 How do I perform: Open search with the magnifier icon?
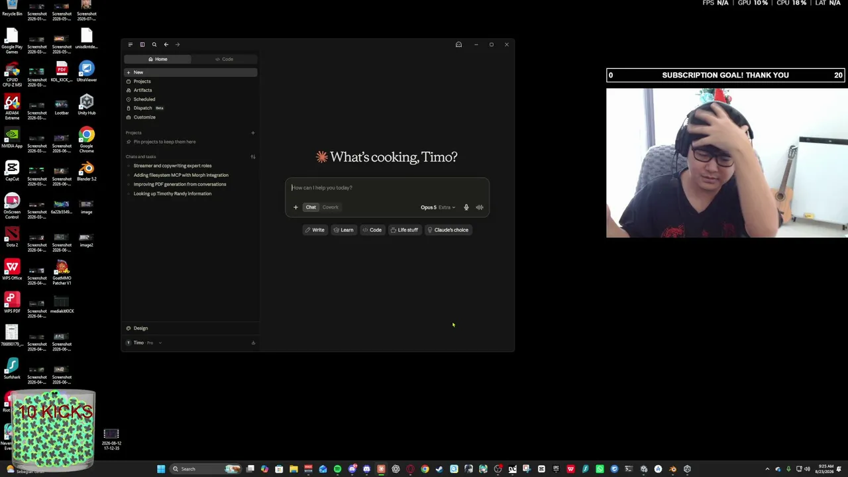point(154,44)
